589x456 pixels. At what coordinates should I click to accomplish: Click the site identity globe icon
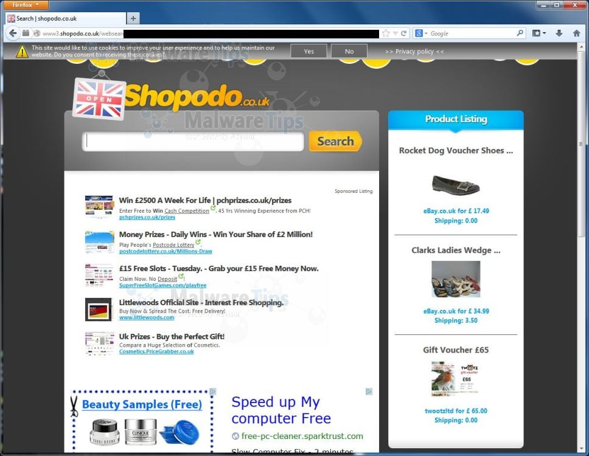(37, 33)
